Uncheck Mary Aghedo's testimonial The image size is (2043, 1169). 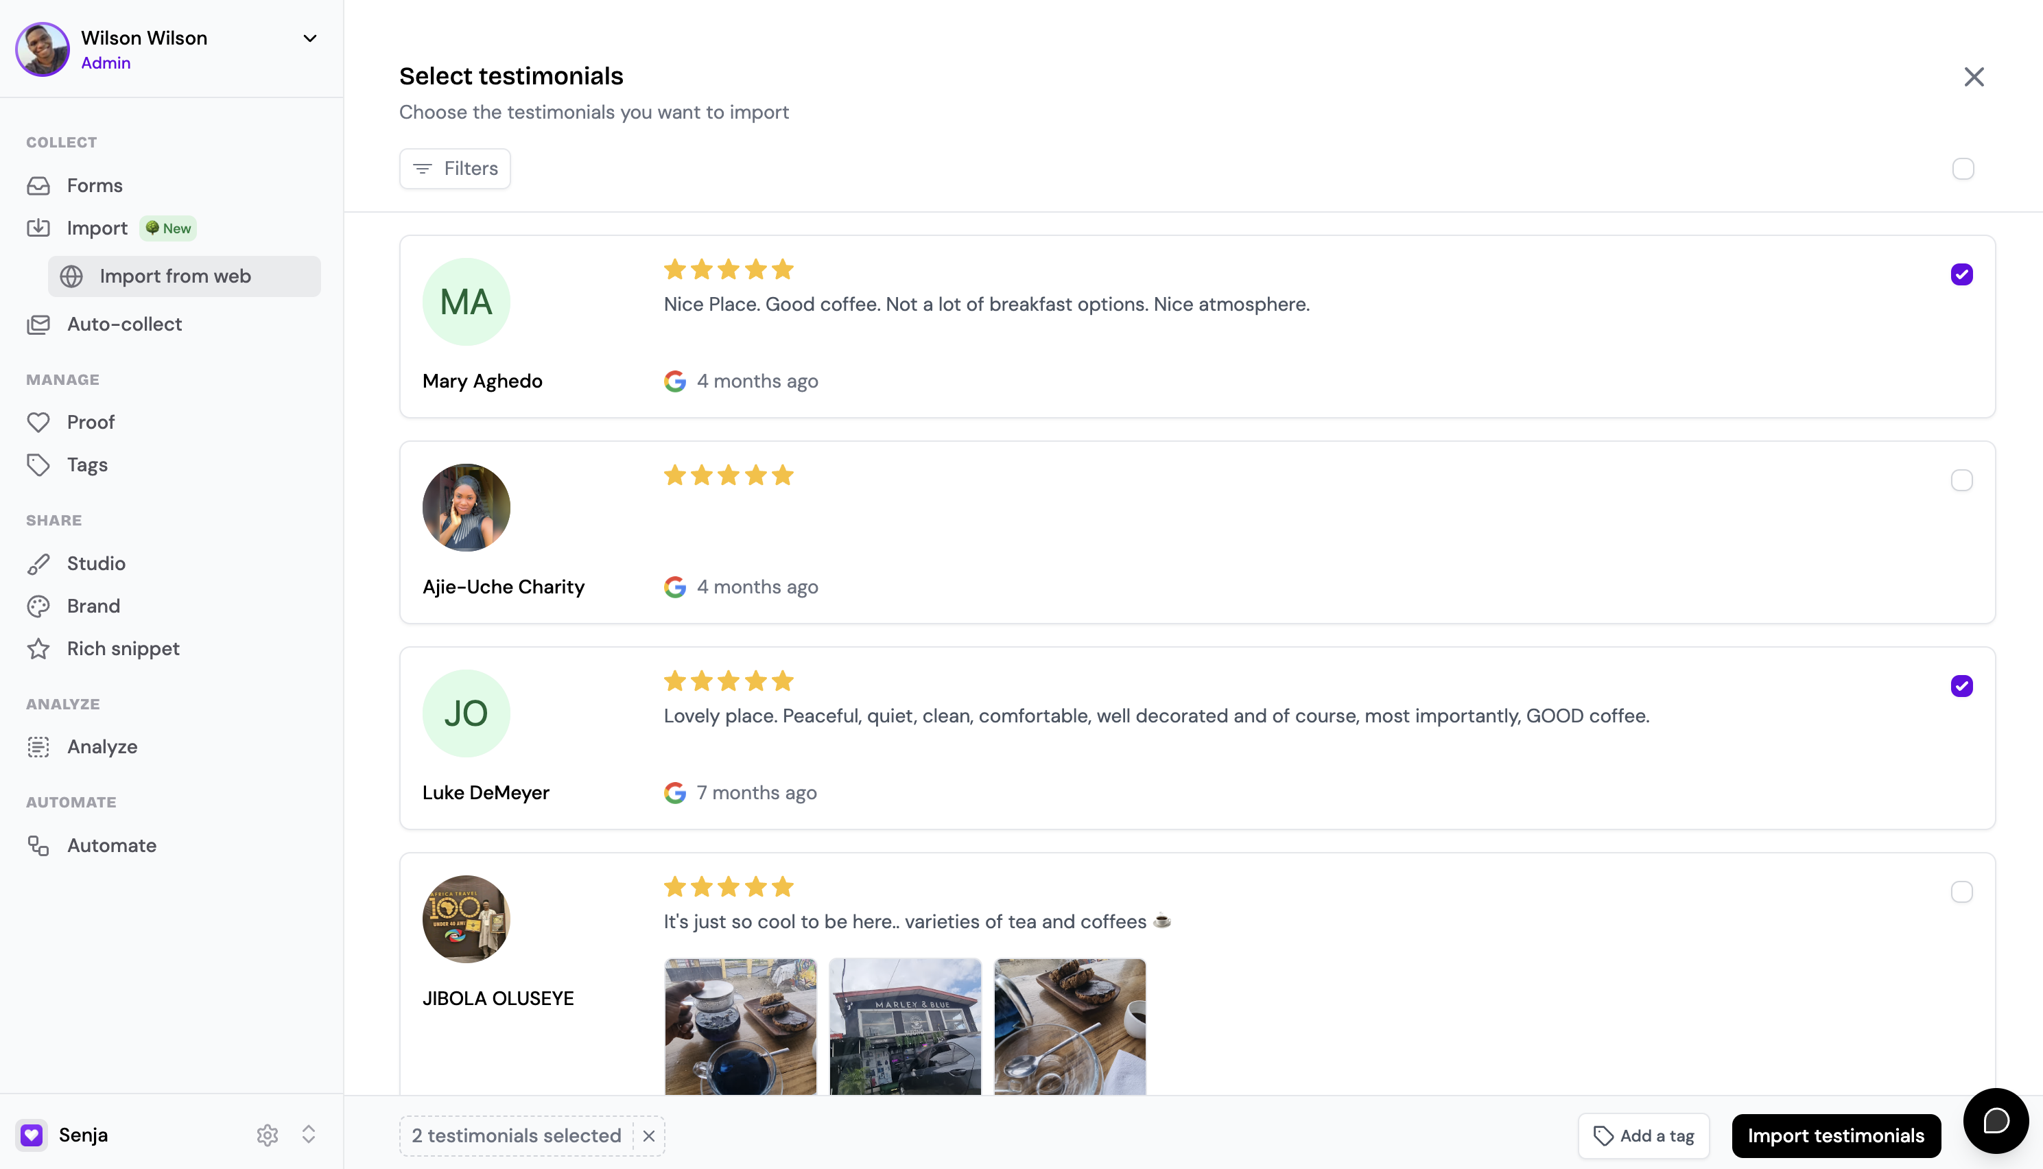(x=1961, y=274)
